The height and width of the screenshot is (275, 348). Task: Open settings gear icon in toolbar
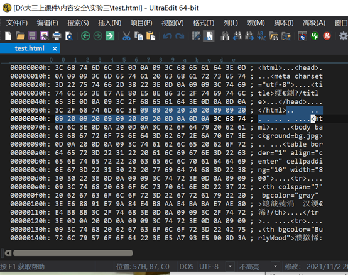tap(343, 36)
